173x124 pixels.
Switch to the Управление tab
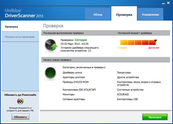[x=150, y=14]
